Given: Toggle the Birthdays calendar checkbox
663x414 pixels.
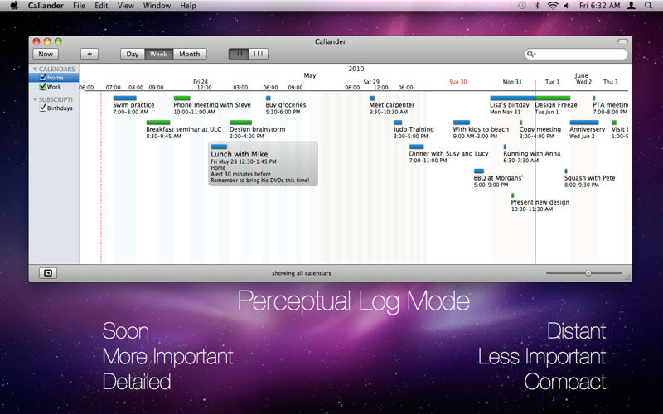Looking at the screenshot, I should 42,108.
